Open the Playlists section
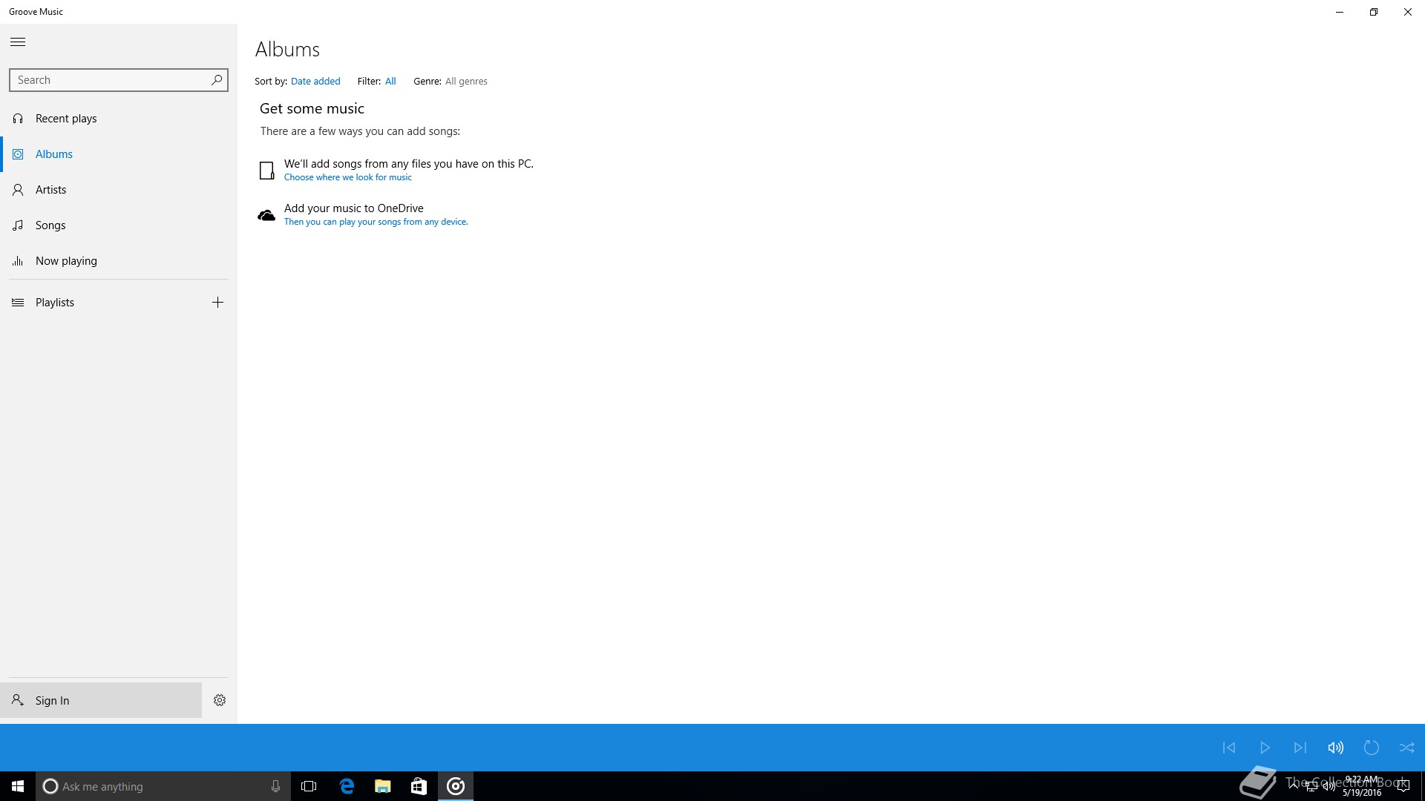 (x=99, y=303)
